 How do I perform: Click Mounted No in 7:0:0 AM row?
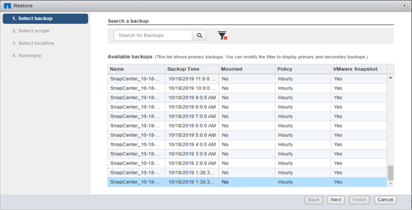pos(225,116)
